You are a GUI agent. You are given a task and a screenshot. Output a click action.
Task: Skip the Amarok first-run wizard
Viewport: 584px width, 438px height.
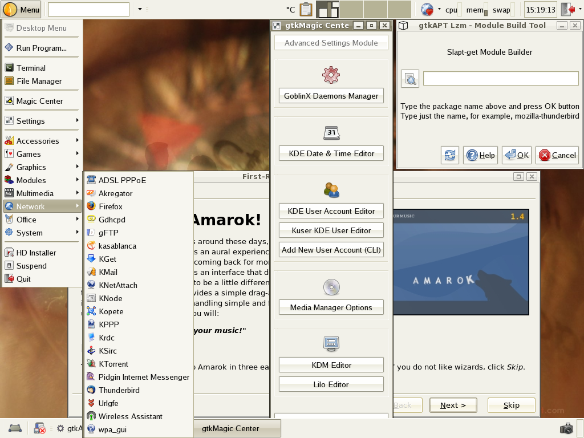[x=512, y=405]
